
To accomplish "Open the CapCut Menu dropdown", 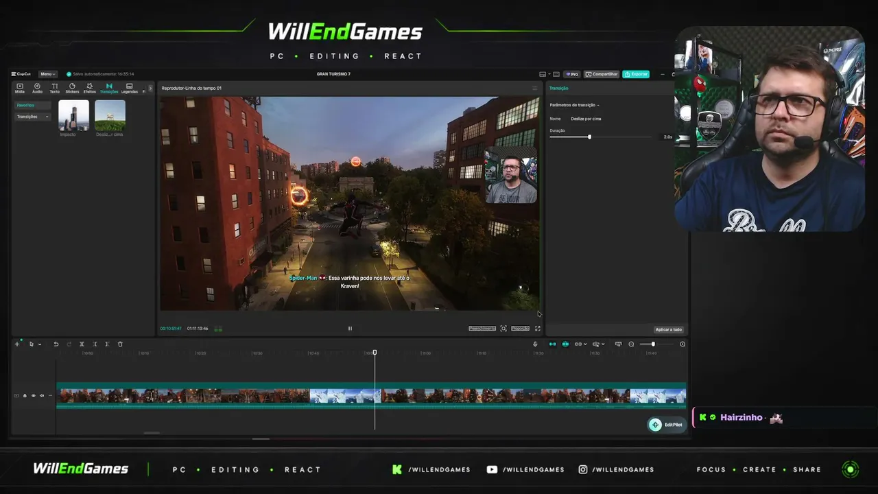I will pyautogui.click(x=47, y=74).
